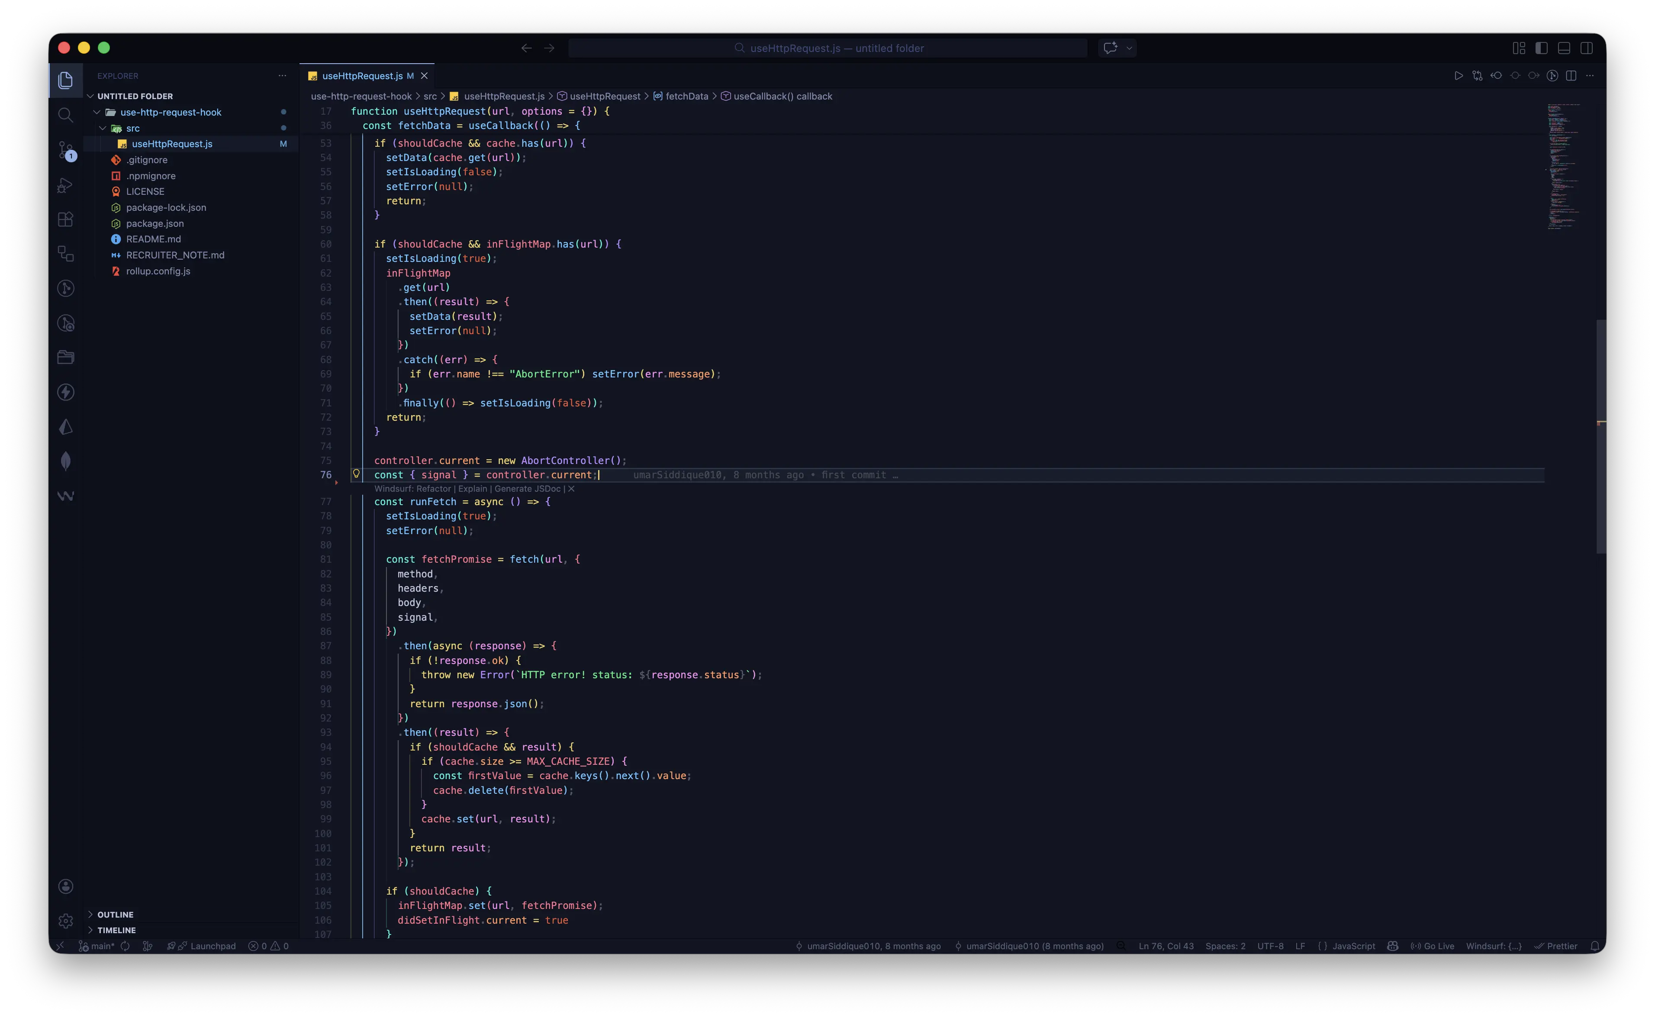Open Source Control view showing 1 pending change
The width and height of the screenshot is (1655, 1018).
click(x=65, y=149)
